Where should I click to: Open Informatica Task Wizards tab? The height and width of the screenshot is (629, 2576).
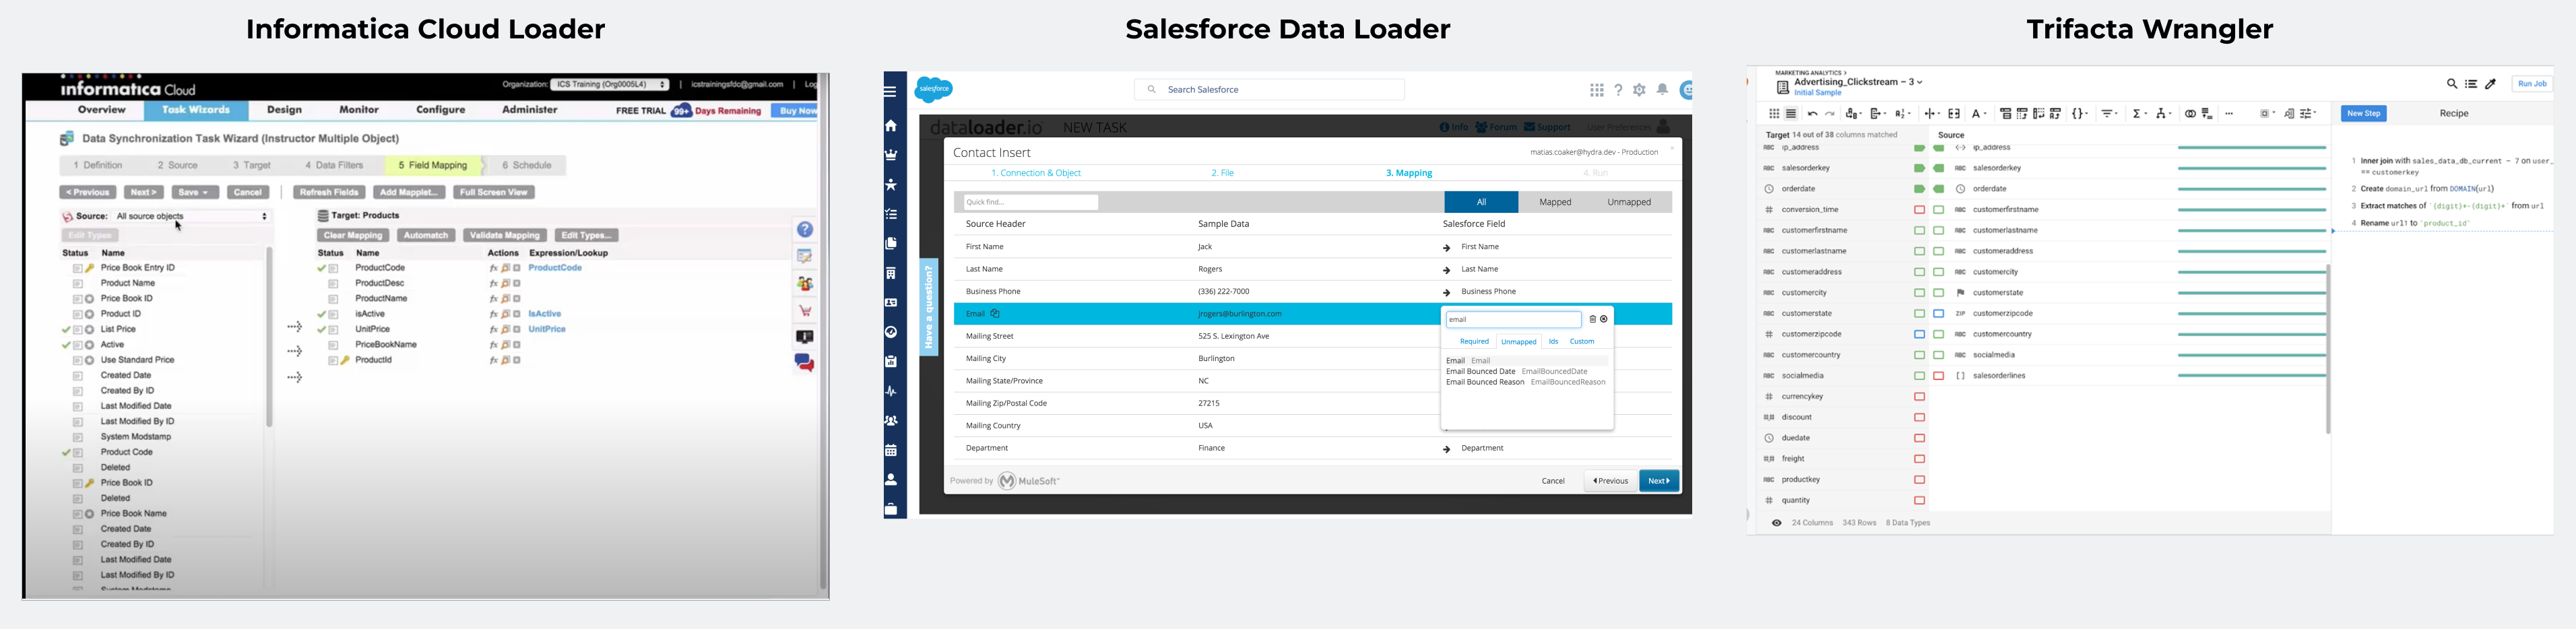(x=196, y=110)
